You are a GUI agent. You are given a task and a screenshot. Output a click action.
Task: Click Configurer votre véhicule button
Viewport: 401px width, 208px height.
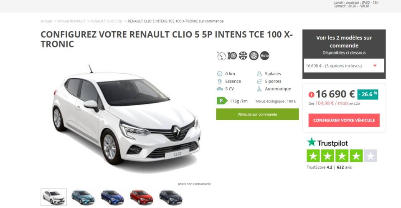click(344, 120)
